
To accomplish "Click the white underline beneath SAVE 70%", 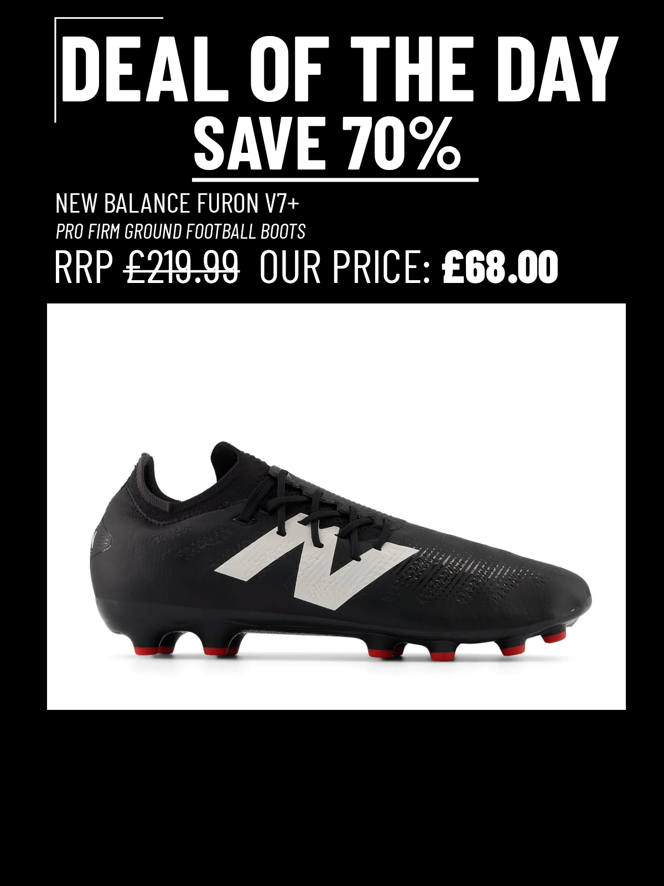I will (335, 179).
